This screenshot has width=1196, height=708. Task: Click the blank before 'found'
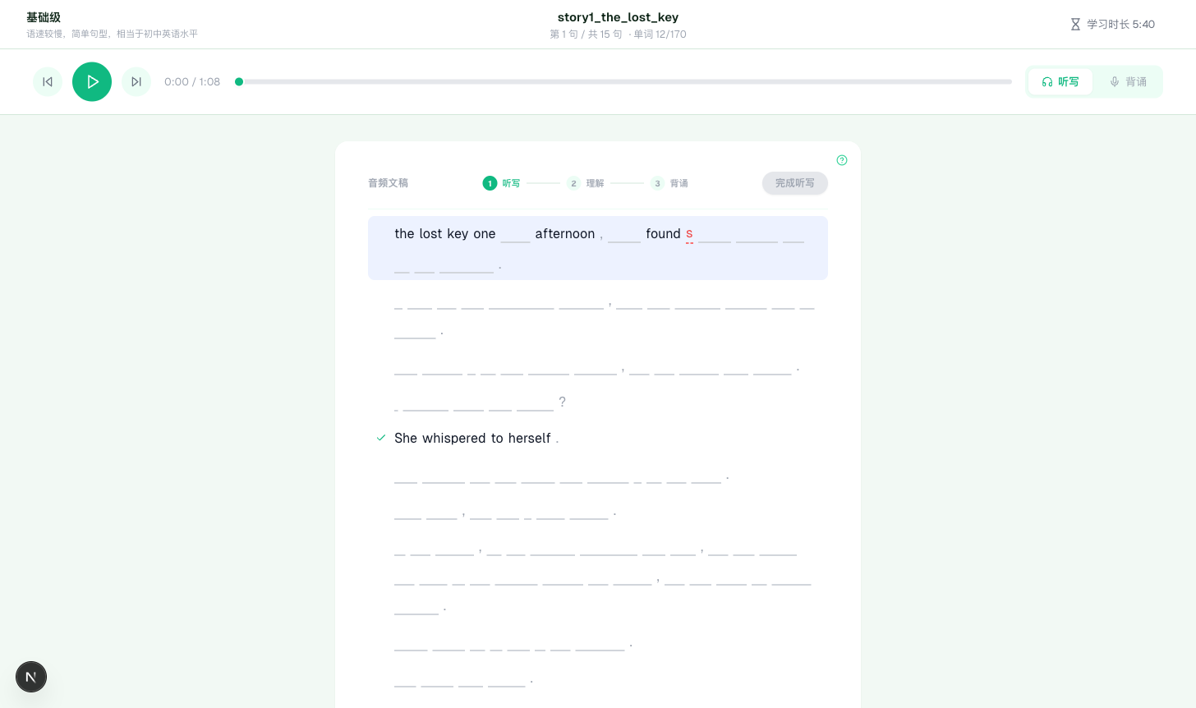point(623,235)
